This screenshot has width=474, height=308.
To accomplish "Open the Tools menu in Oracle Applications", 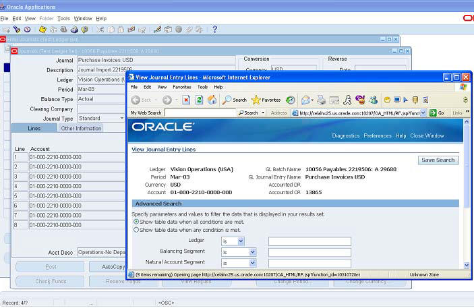I will [63, 18].
